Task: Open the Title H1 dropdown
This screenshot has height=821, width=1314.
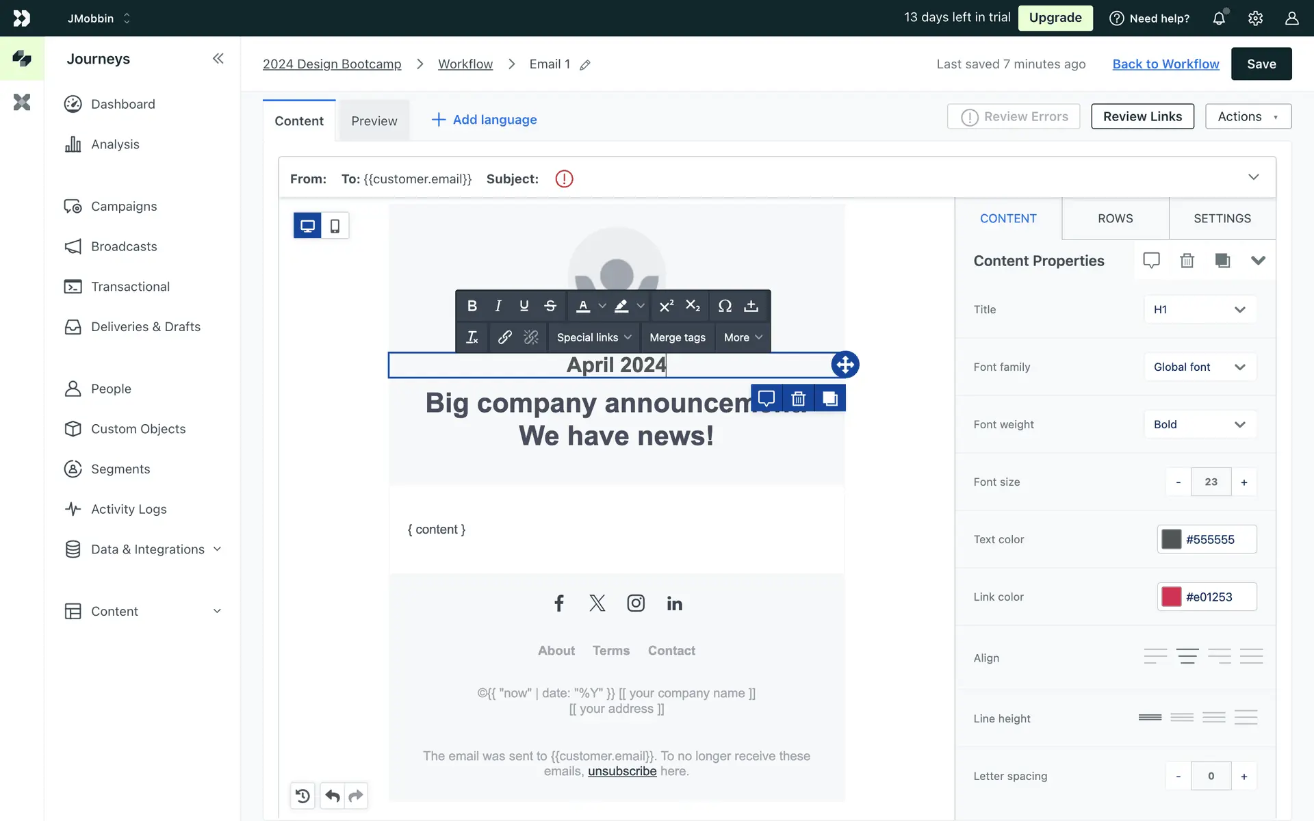Action: tap(1200, 309)
